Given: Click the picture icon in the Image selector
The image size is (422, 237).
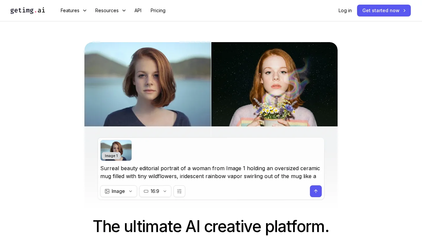Looking at the screenshot, I should pyautogui.click(x=107, y=191).
